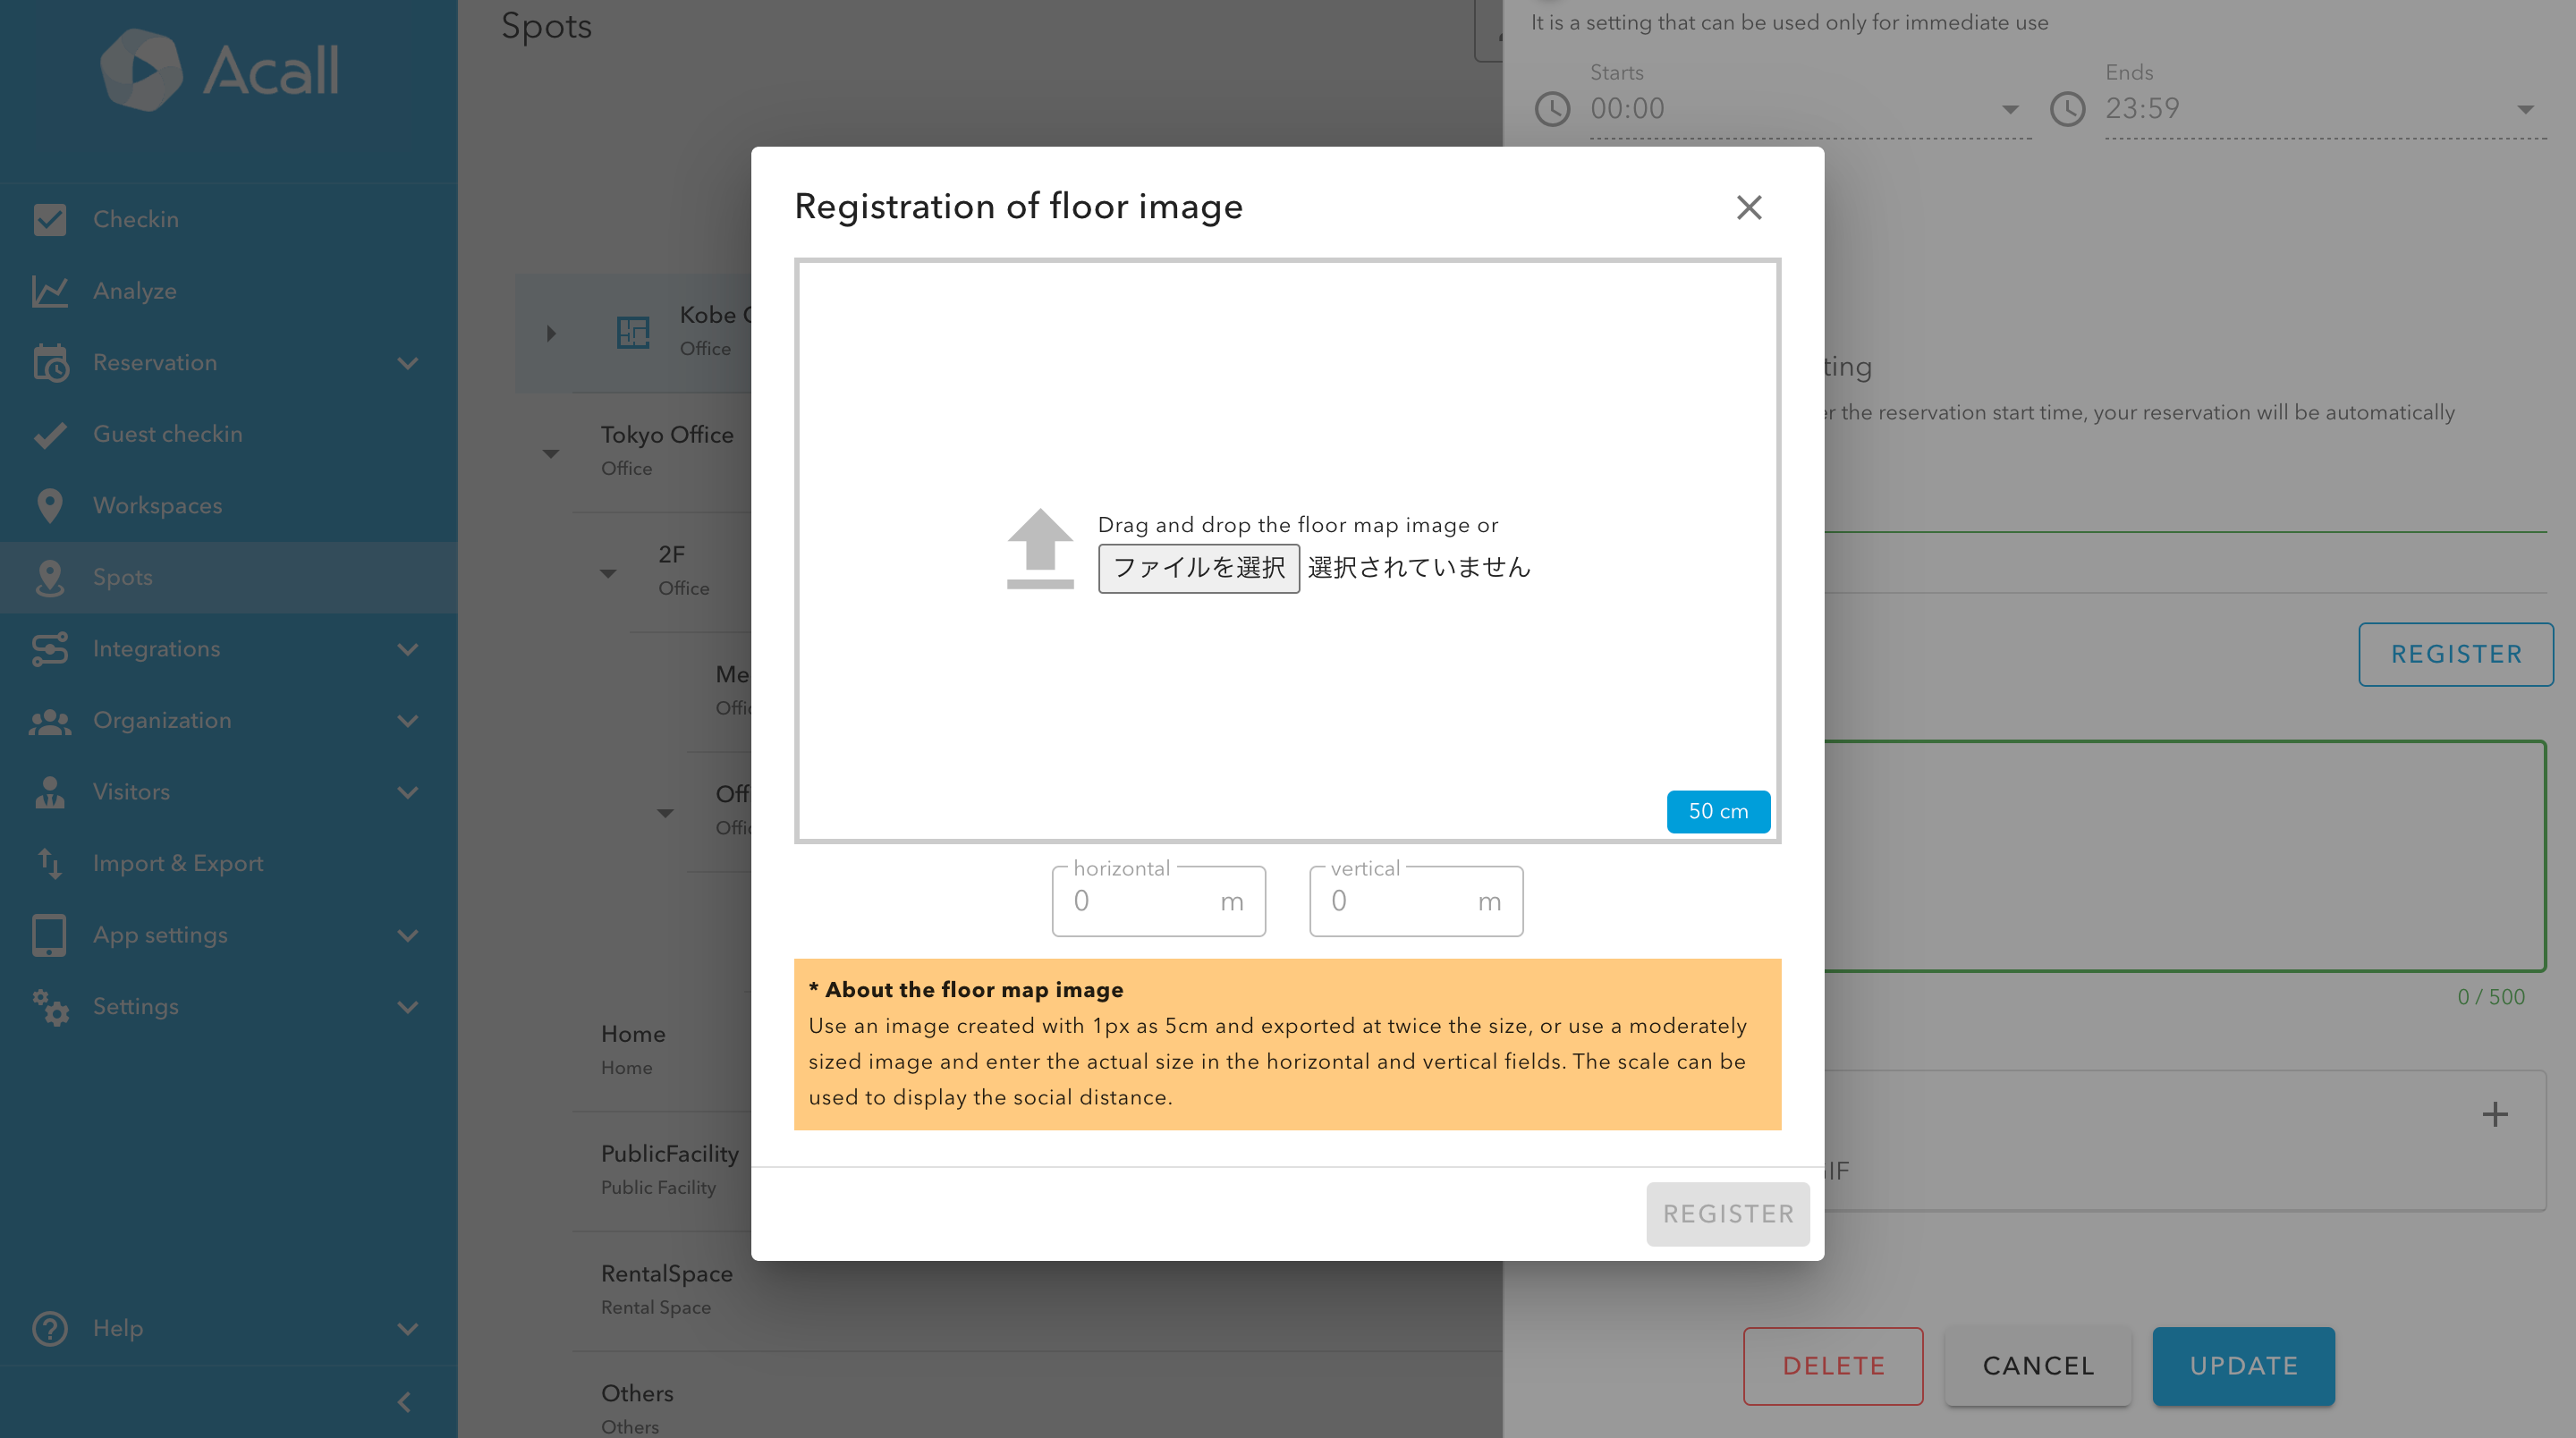Click the Help question mark icon
The width and height of the screenshot is (2576, 1438).
click(x=49, y=1328)
